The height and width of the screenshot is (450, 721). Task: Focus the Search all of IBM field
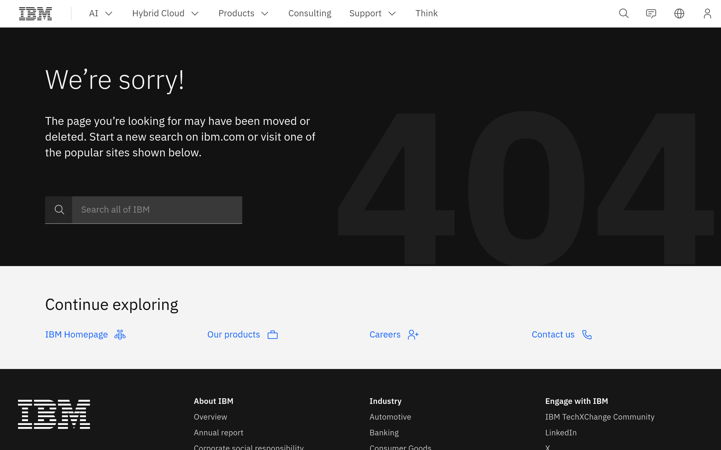157,210
